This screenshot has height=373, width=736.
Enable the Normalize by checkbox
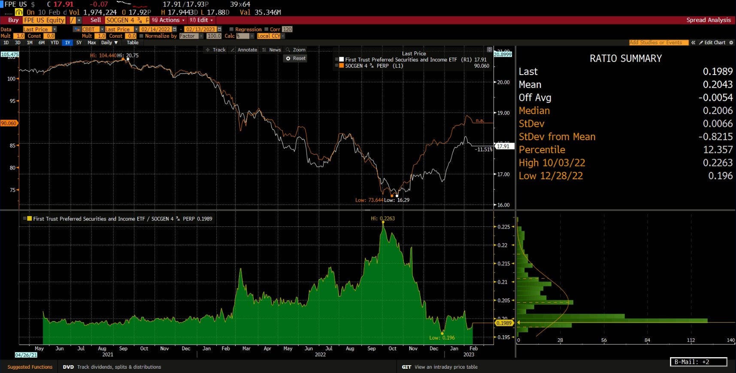tap(141, 36)
